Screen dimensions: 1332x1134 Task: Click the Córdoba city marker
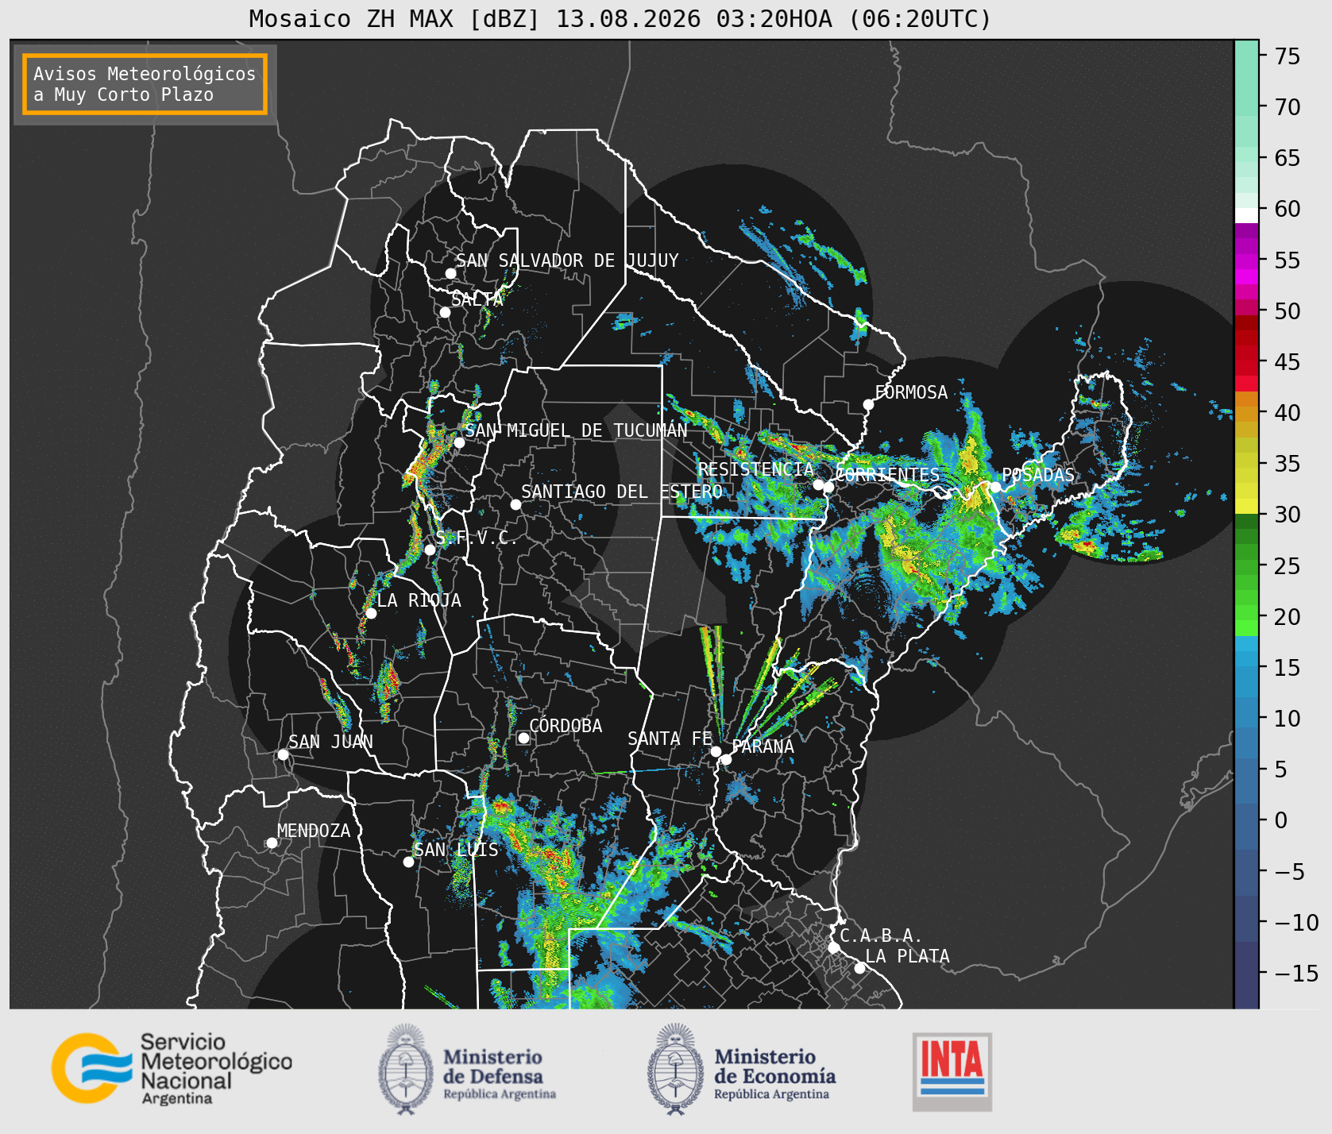tap(523, 738)
